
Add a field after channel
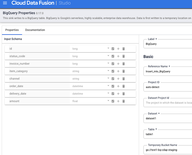(118, 79)
